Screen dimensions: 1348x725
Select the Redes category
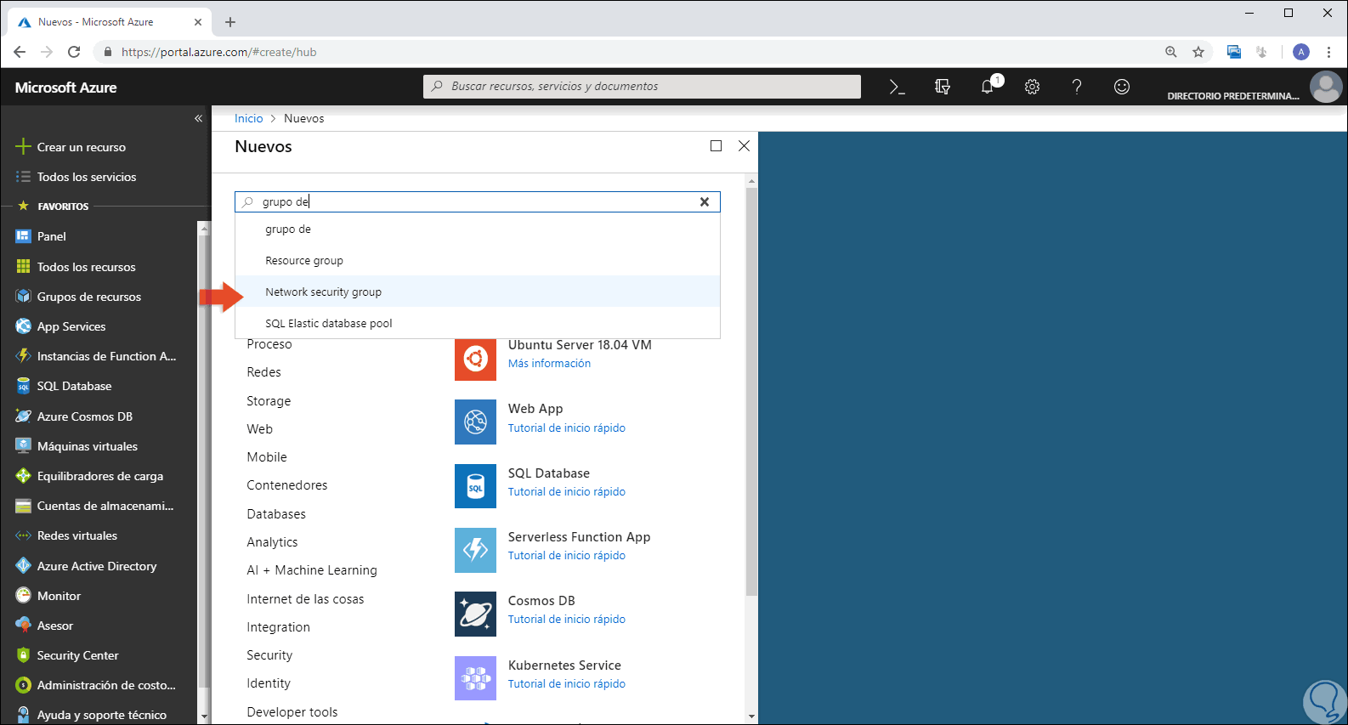tap(263, 372)
